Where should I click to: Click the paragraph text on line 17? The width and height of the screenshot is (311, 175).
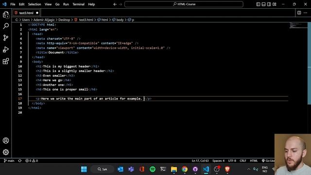(92, 99)
